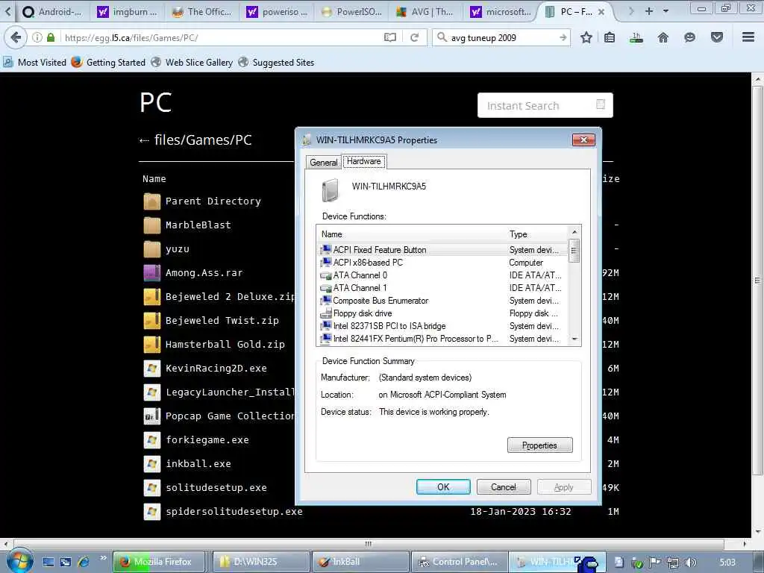The image size is (764, 573).
Task: Switch to the microsoft tab
Action: pos(501,12)
